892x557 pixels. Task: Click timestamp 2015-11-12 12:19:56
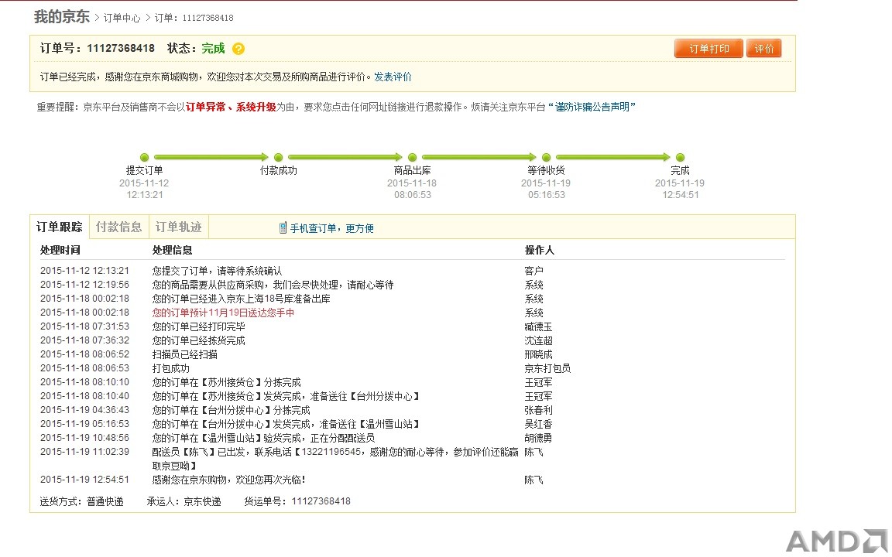click(84, 285)
